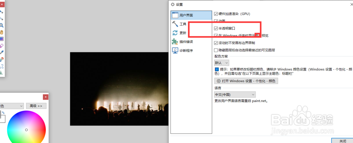This screenshot has width=353, height=143.
Task: Select the Move Selected Pixels tool
Action: click(x=1, y=12)
